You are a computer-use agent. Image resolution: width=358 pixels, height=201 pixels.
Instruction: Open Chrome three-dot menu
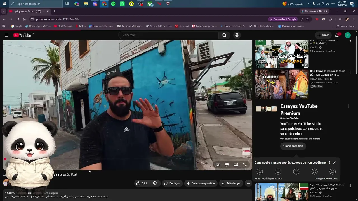(354, 19)
